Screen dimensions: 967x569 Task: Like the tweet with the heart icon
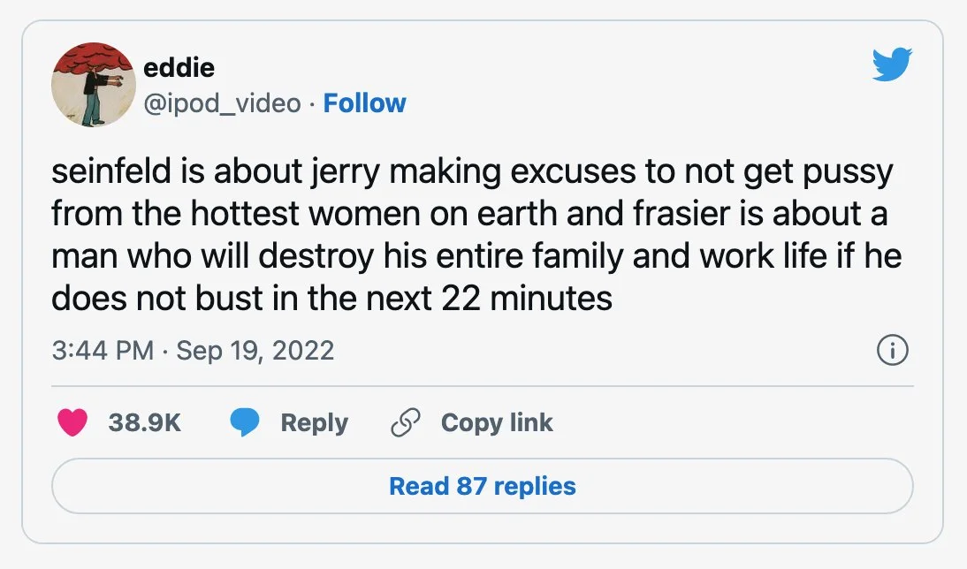tap(72, 423)
